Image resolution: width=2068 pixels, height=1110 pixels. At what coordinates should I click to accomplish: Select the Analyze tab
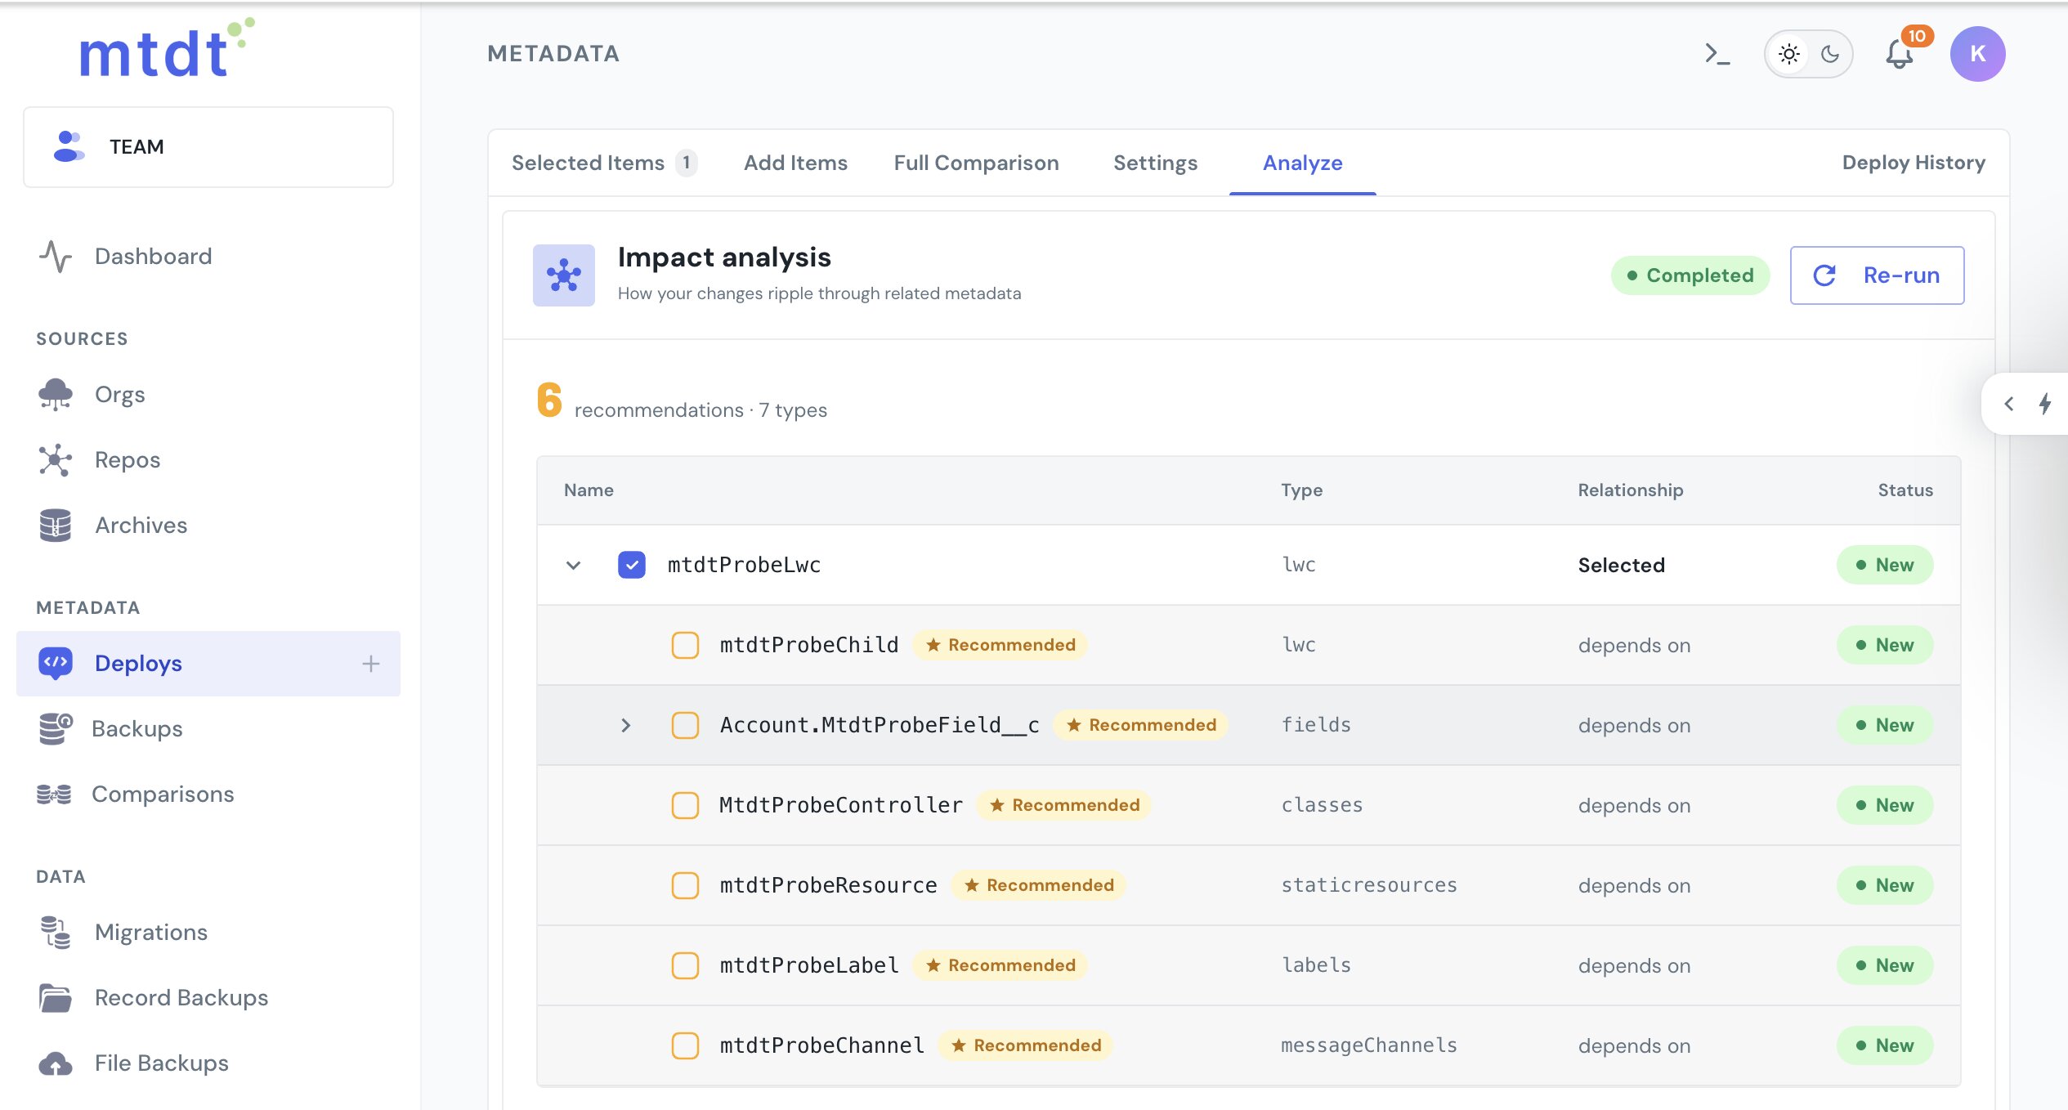pos(1303,163)
